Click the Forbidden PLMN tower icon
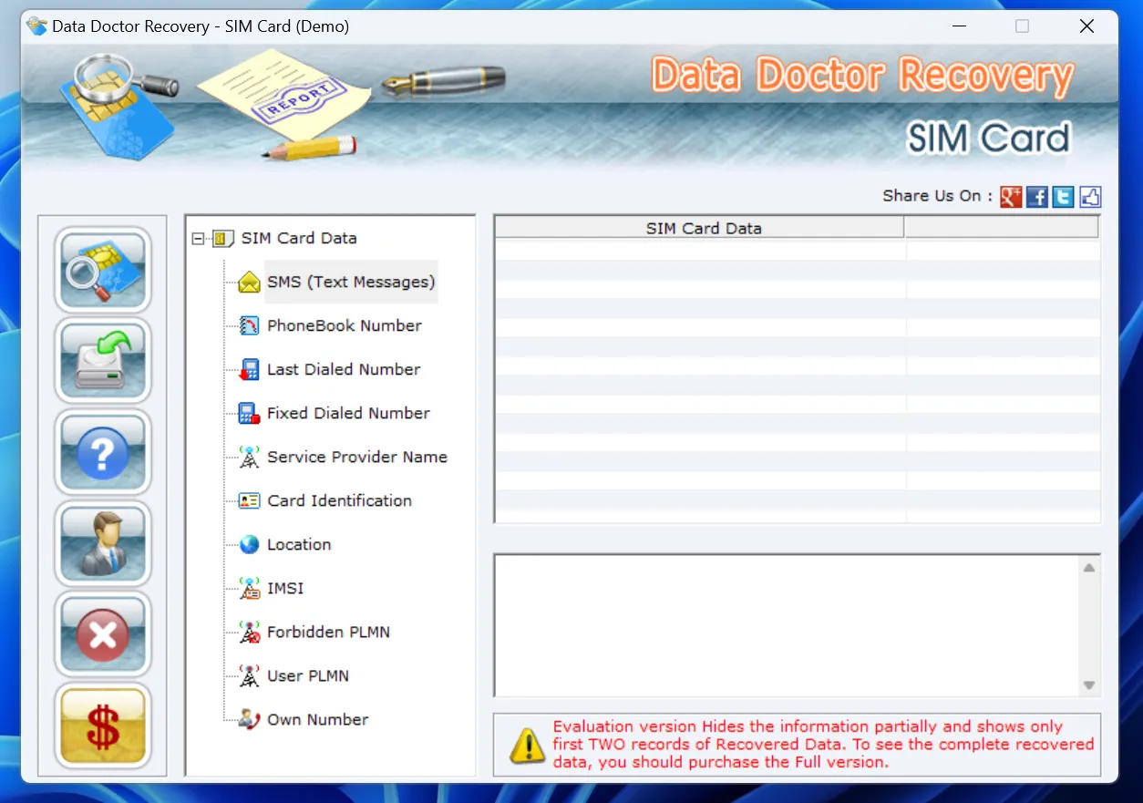The height and width of the screenshot is (803, 1143). 249,633
